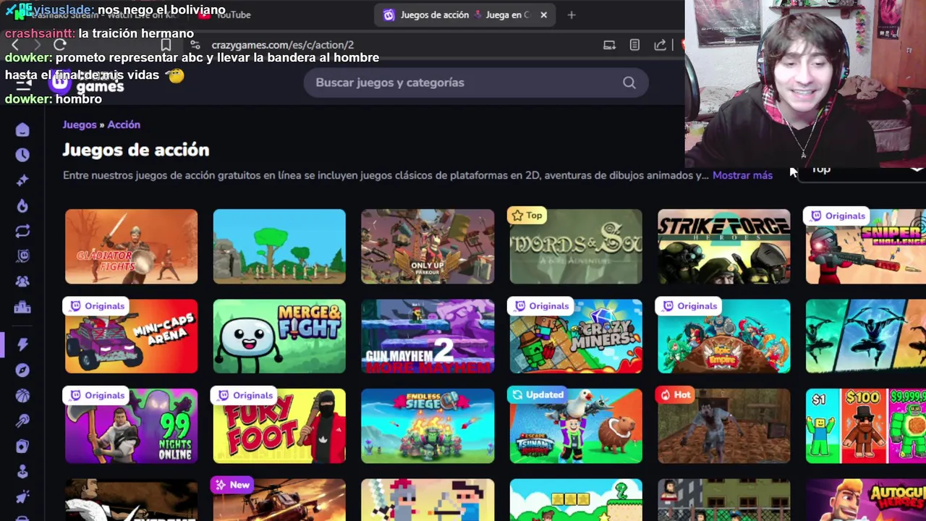Image resolution: width=926 pixels, height=521 pixels.
Task: Focus the Buscar juegos y categorías field
Action: [x=476, y=82]
